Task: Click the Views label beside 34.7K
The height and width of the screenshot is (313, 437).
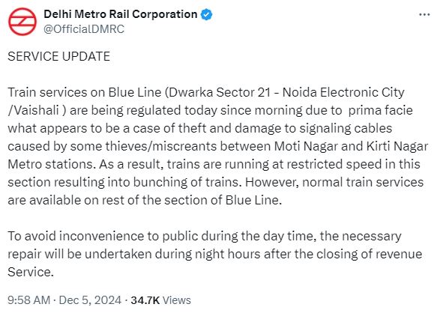Action: (x=177, y=300)
